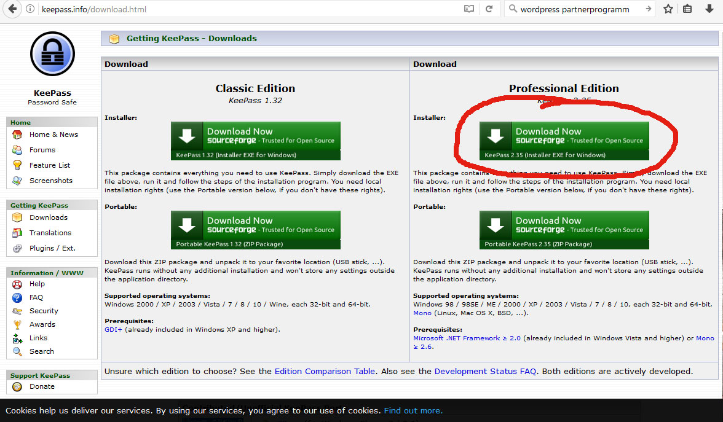Image resolution: width=723 pixels, height=422 pixels.
Task: Click the browser back arrow button
Action: click(13, 9)
